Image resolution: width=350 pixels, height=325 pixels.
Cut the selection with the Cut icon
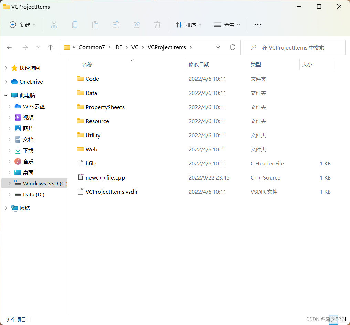click(x=54, y=24)
